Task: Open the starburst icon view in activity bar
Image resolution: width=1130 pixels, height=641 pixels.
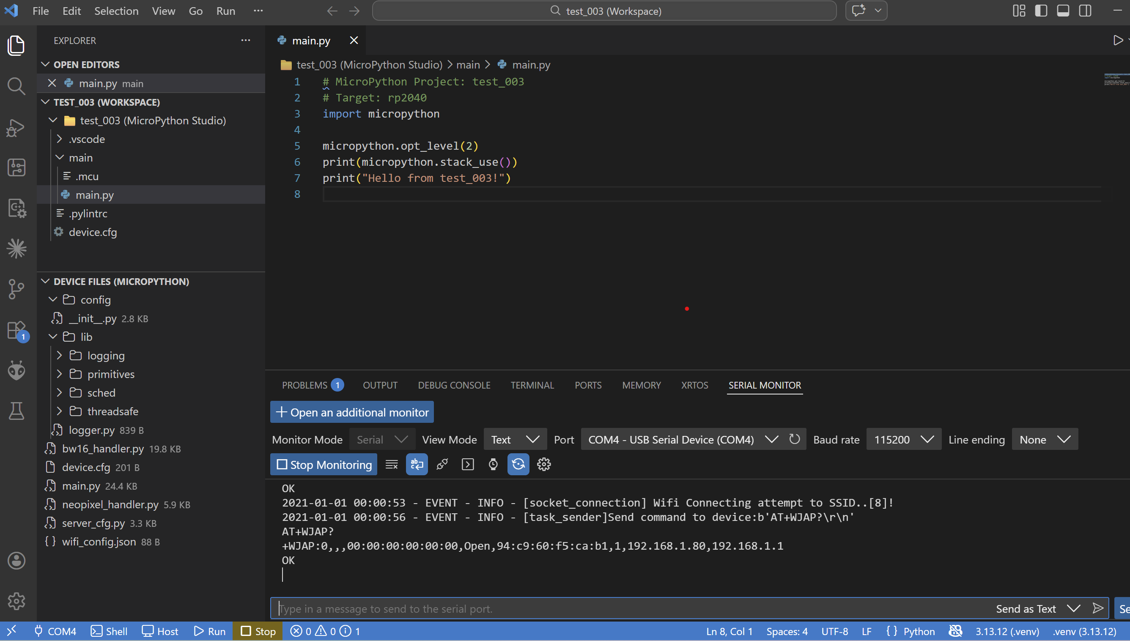Action: 16,249
